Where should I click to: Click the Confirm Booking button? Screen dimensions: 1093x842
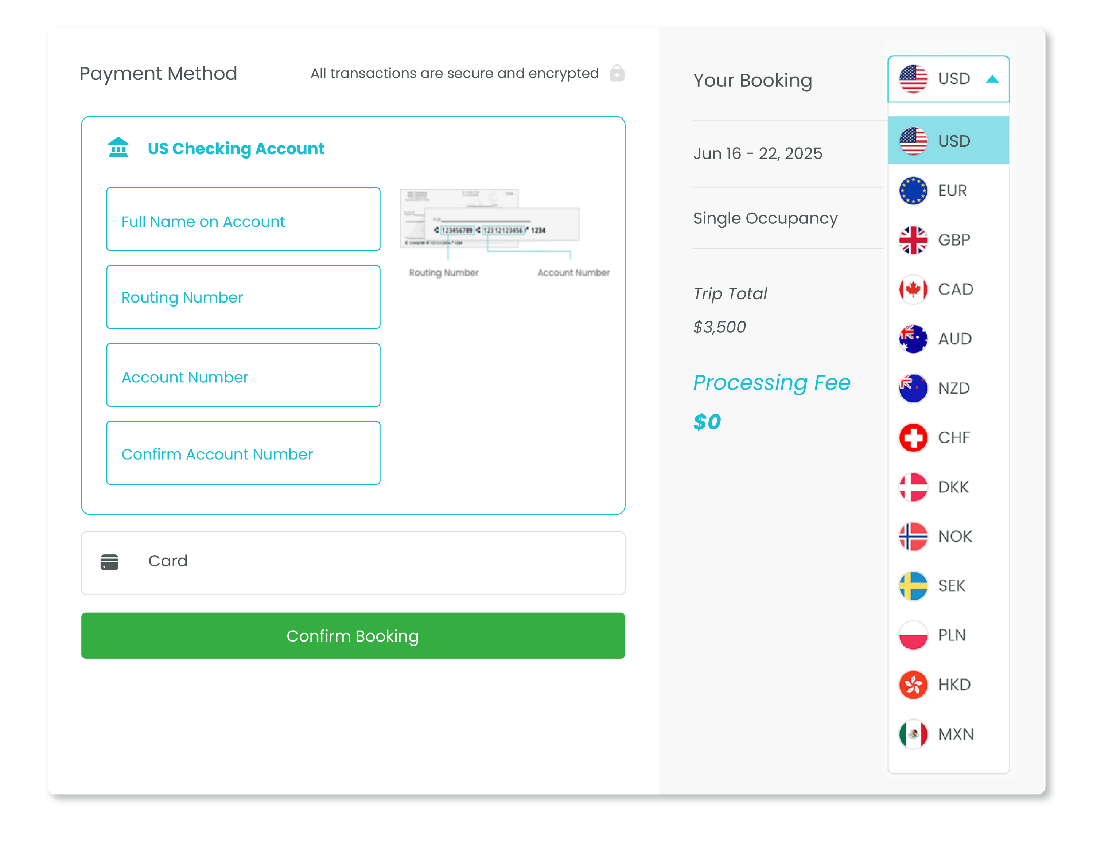[353, 636]
